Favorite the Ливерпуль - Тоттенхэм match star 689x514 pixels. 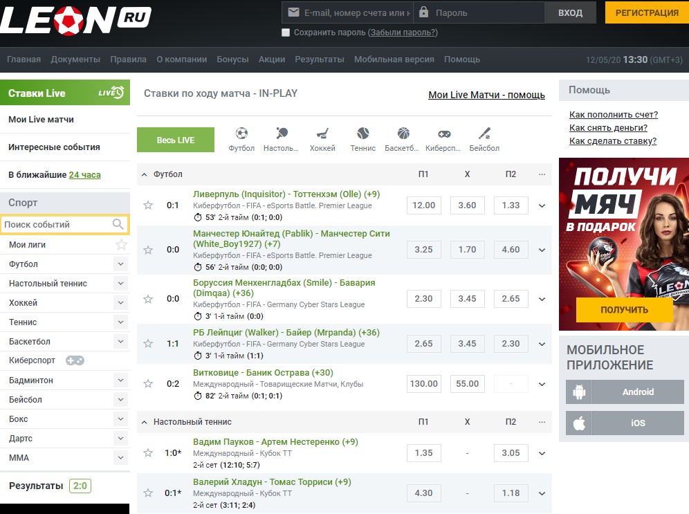(x=147, y=205)
